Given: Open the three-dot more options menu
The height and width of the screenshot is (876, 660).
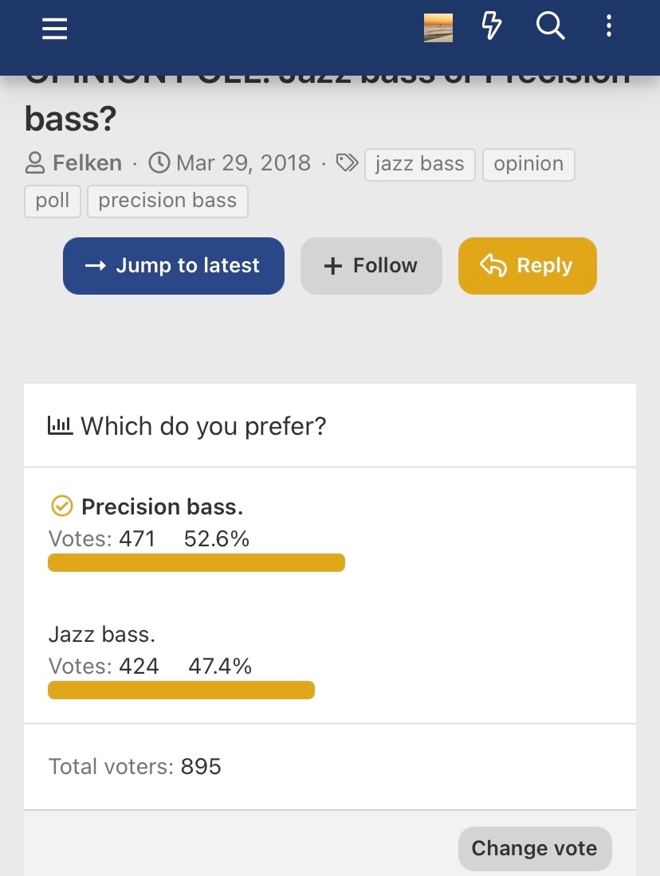Looking at the screenshot, I should coord(609,26).
